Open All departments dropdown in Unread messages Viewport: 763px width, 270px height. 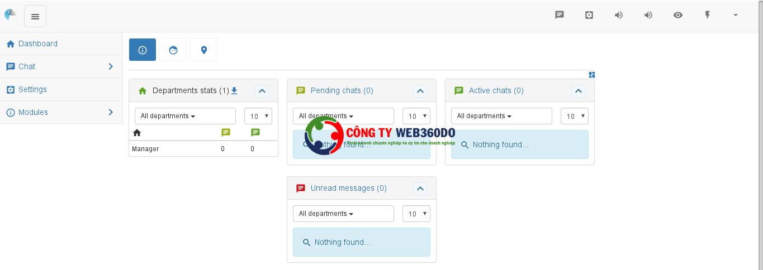343,214
